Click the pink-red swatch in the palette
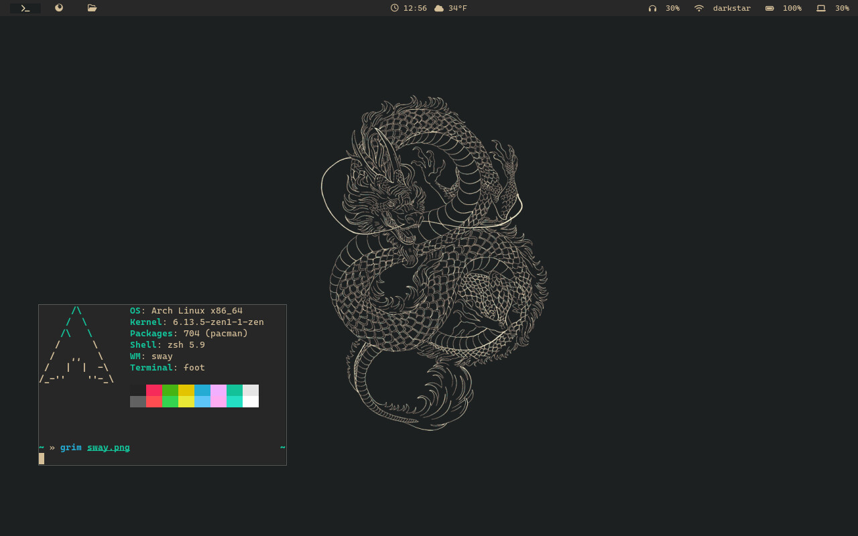This screenshot has height=536, width=858. pos(154,390)
